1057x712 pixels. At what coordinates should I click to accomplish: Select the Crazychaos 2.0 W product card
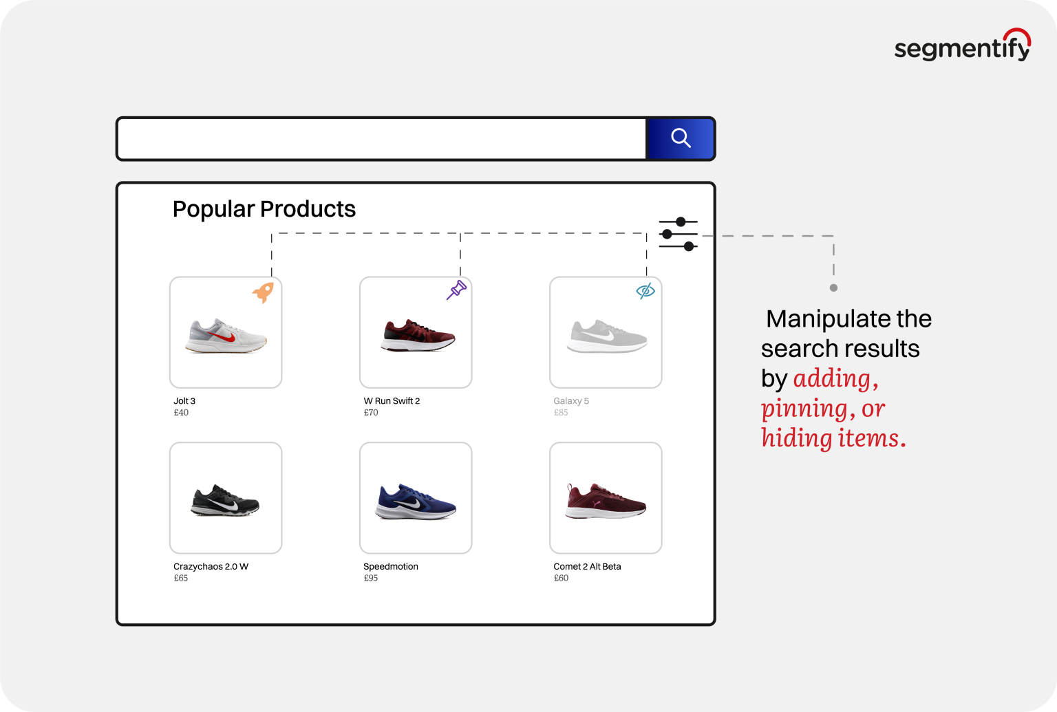pos(226,497)
